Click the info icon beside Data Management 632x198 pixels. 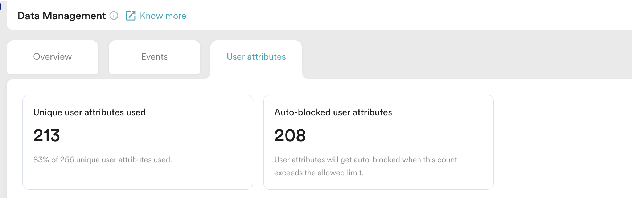point(114,16)
